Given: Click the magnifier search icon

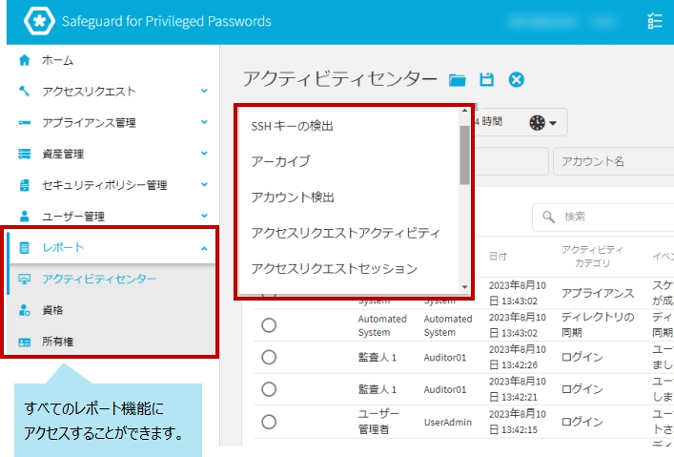Looking at the screenshot, I should (x=548, y=217).
